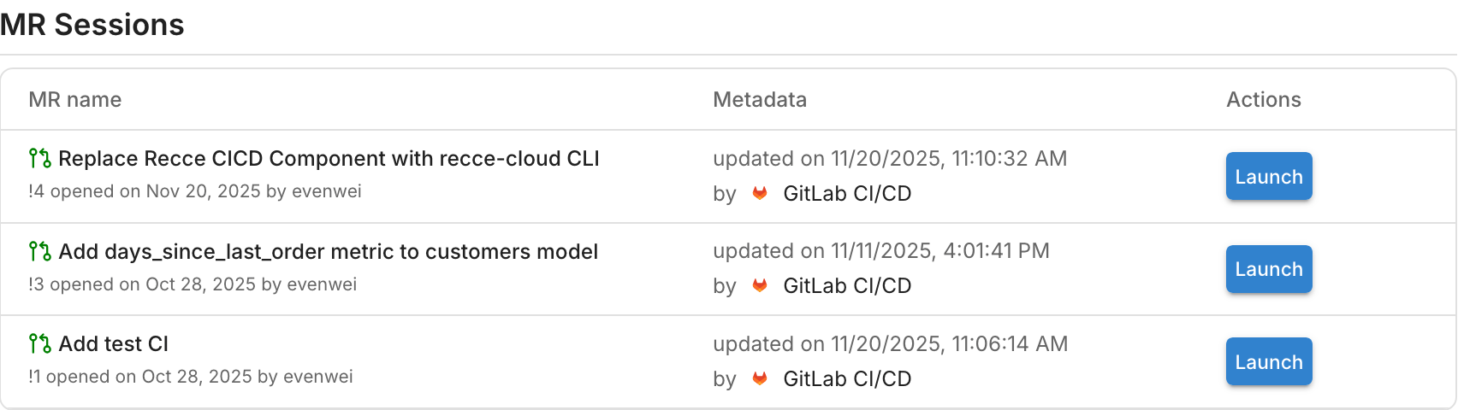Click the Metadata column header
This screenshot has height=410, width=1458.
pyautogui.click(x=760, y=100)
